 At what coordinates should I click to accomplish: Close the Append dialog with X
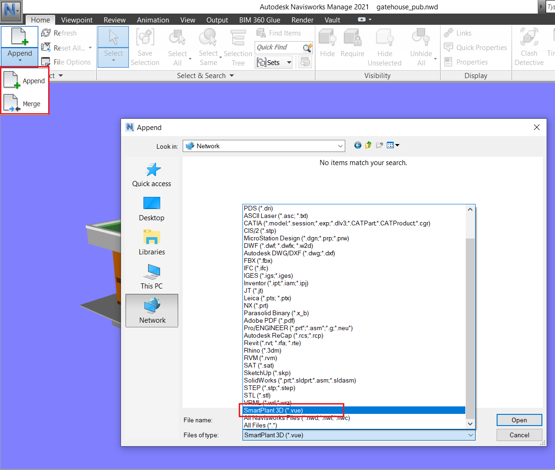[x=537, y=127]
